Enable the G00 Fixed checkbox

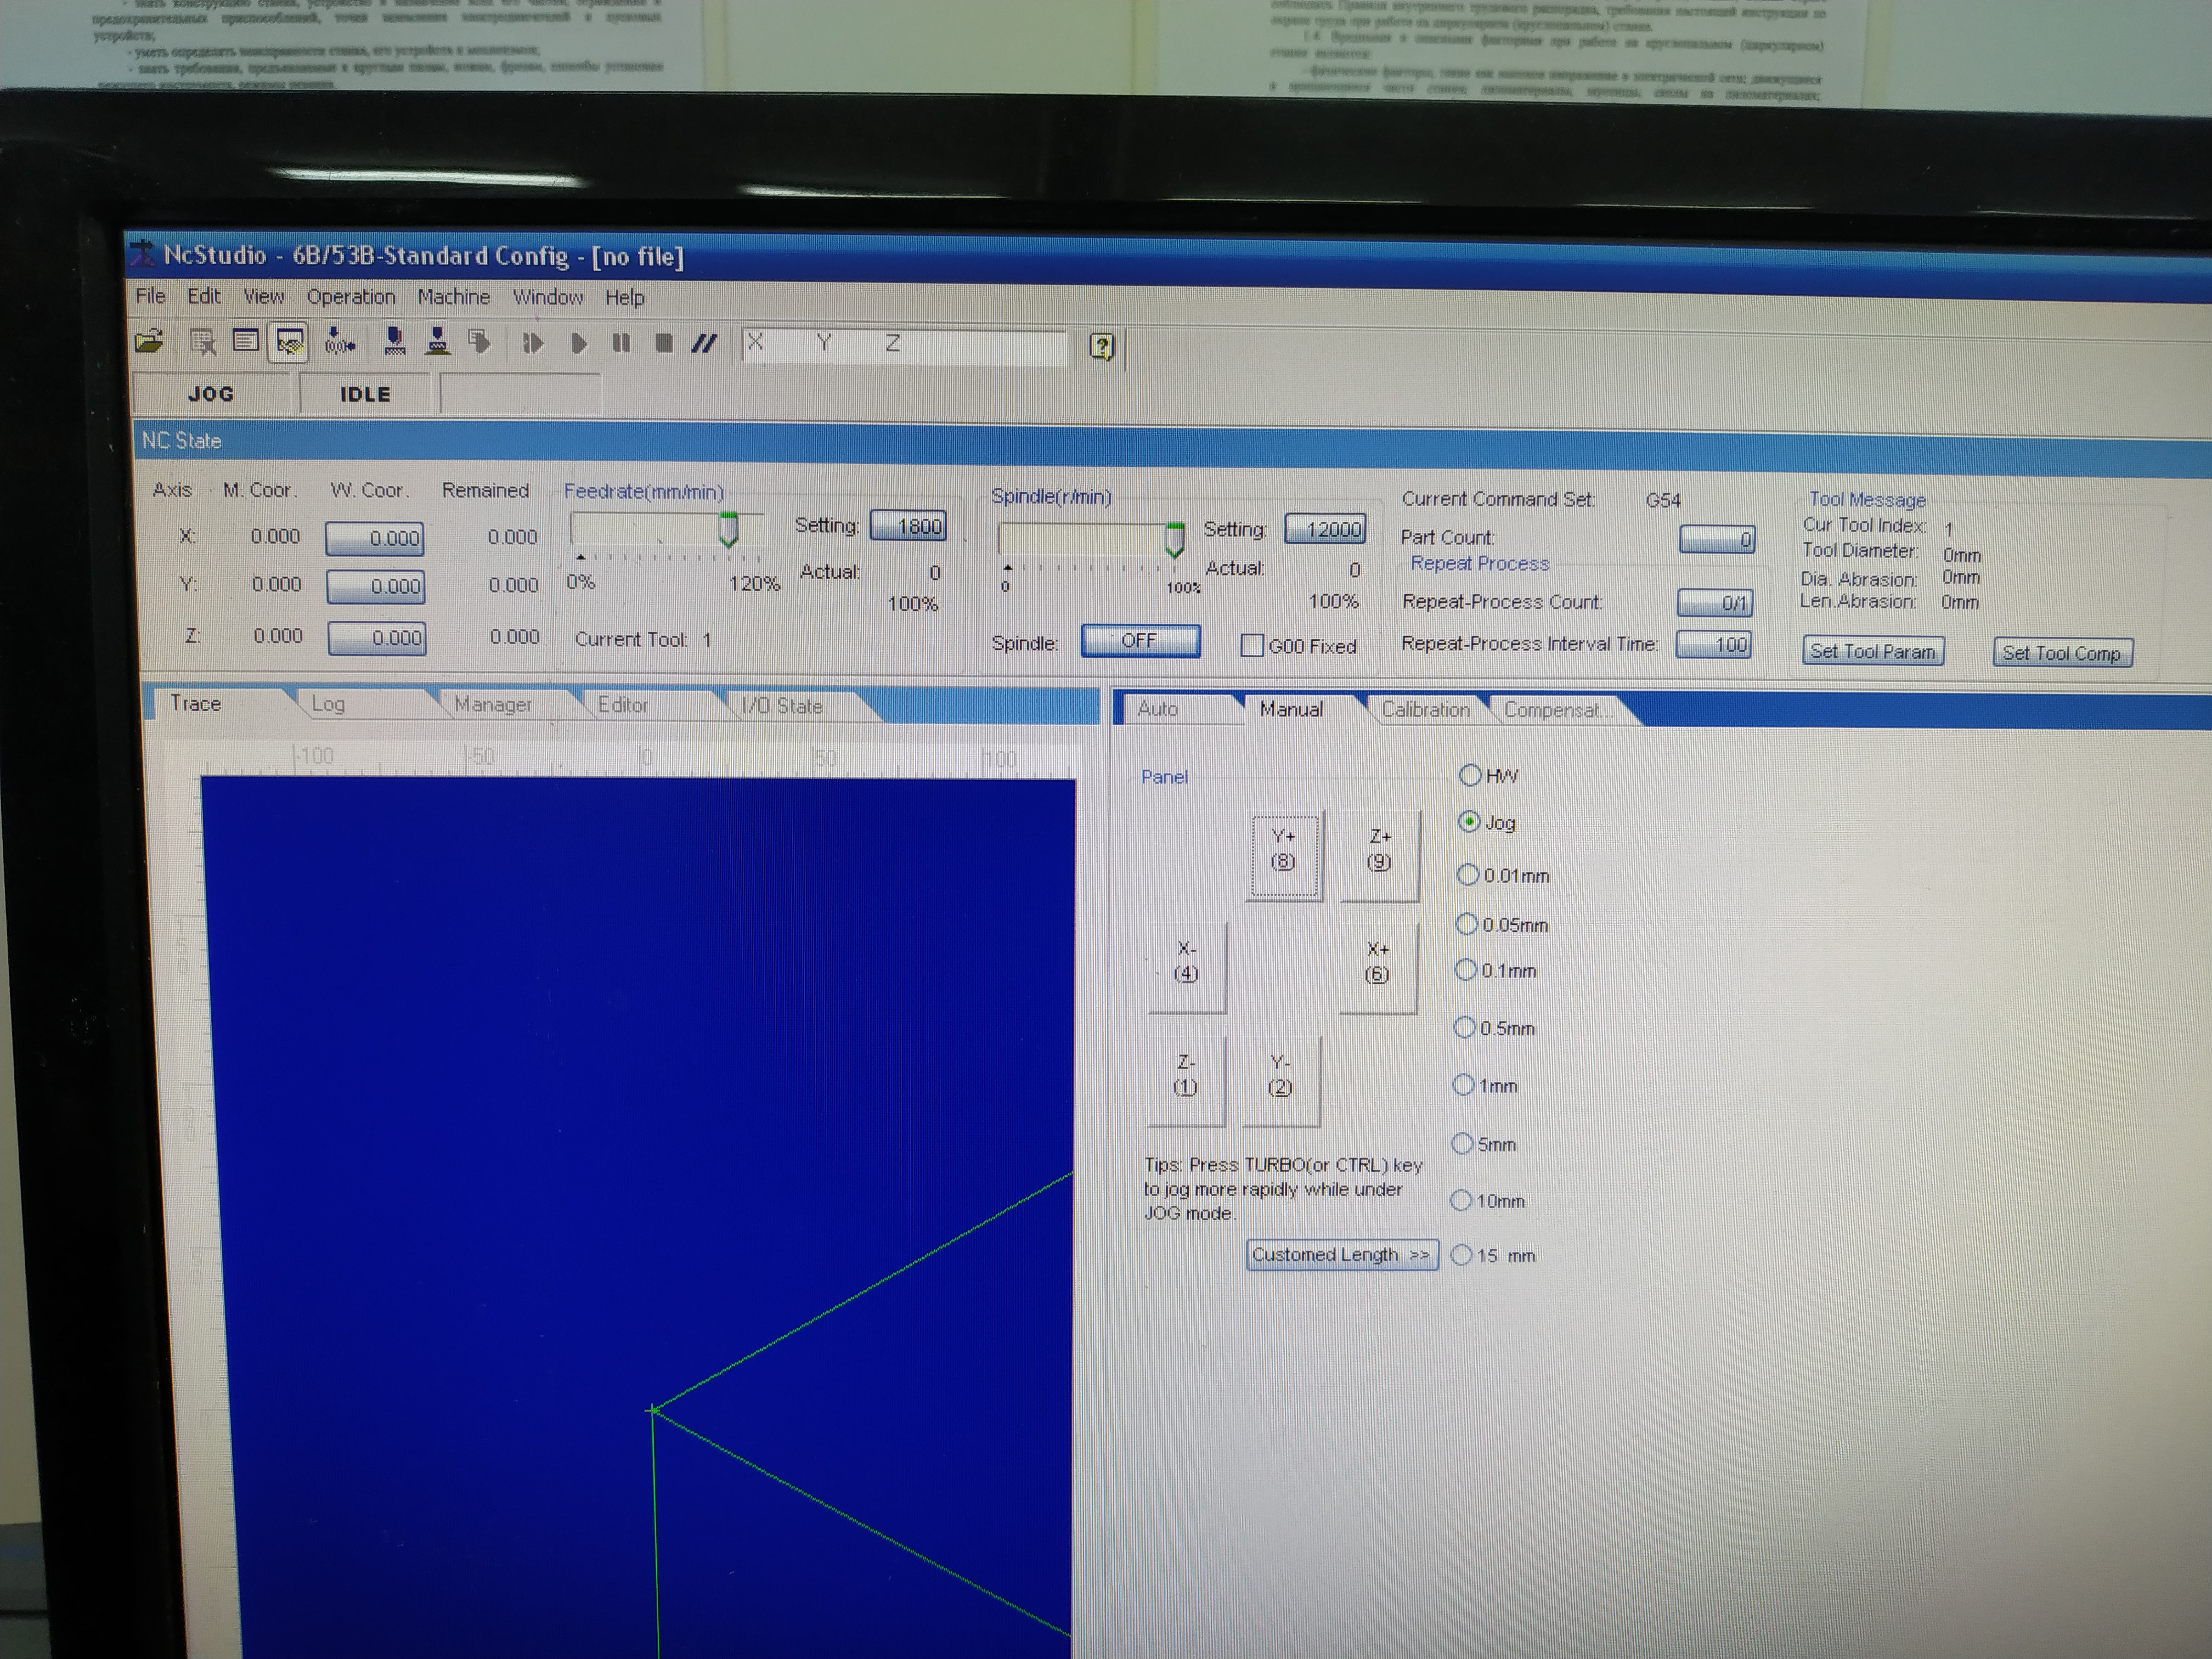pyautogui.click(x=1251, y=646)
